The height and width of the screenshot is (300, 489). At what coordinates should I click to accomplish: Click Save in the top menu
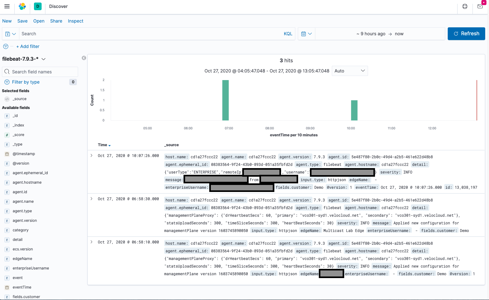point(23,21)
